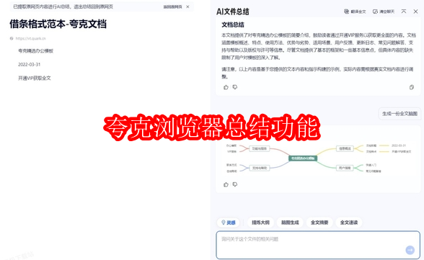This screenshot has width=424, height=260.
Task: Click the 支持与帮助 node in the mind map
Action: [x=260, y=168]
